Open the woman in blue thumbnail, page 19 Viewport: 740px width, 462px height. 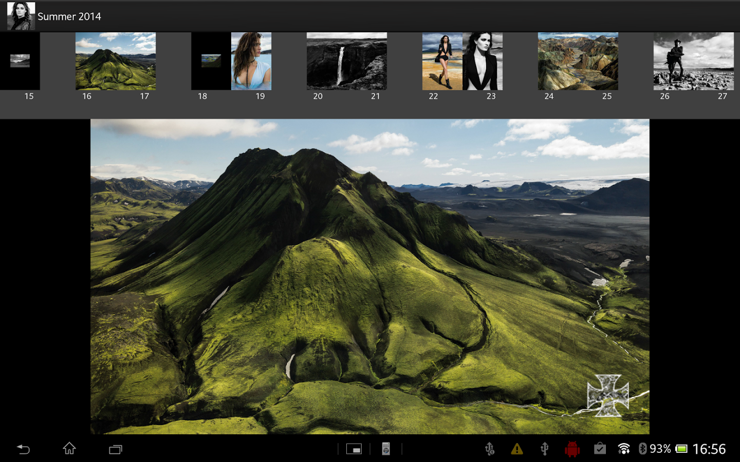(x=251, y=61)
